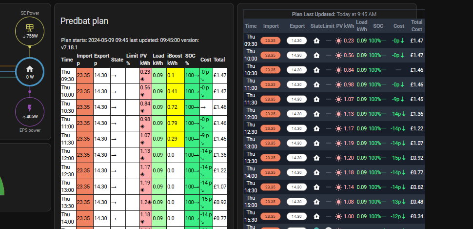Viewport: 473px width, 229px height.
Task: Click the house state icon in Thu 13:00 row
Action: (316, 143)
